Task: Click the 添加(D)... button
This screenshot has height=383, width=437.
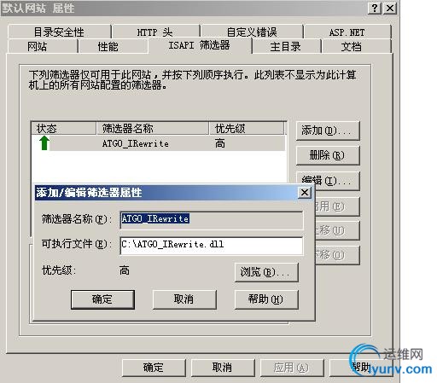Action: click(x=328, y=131)
